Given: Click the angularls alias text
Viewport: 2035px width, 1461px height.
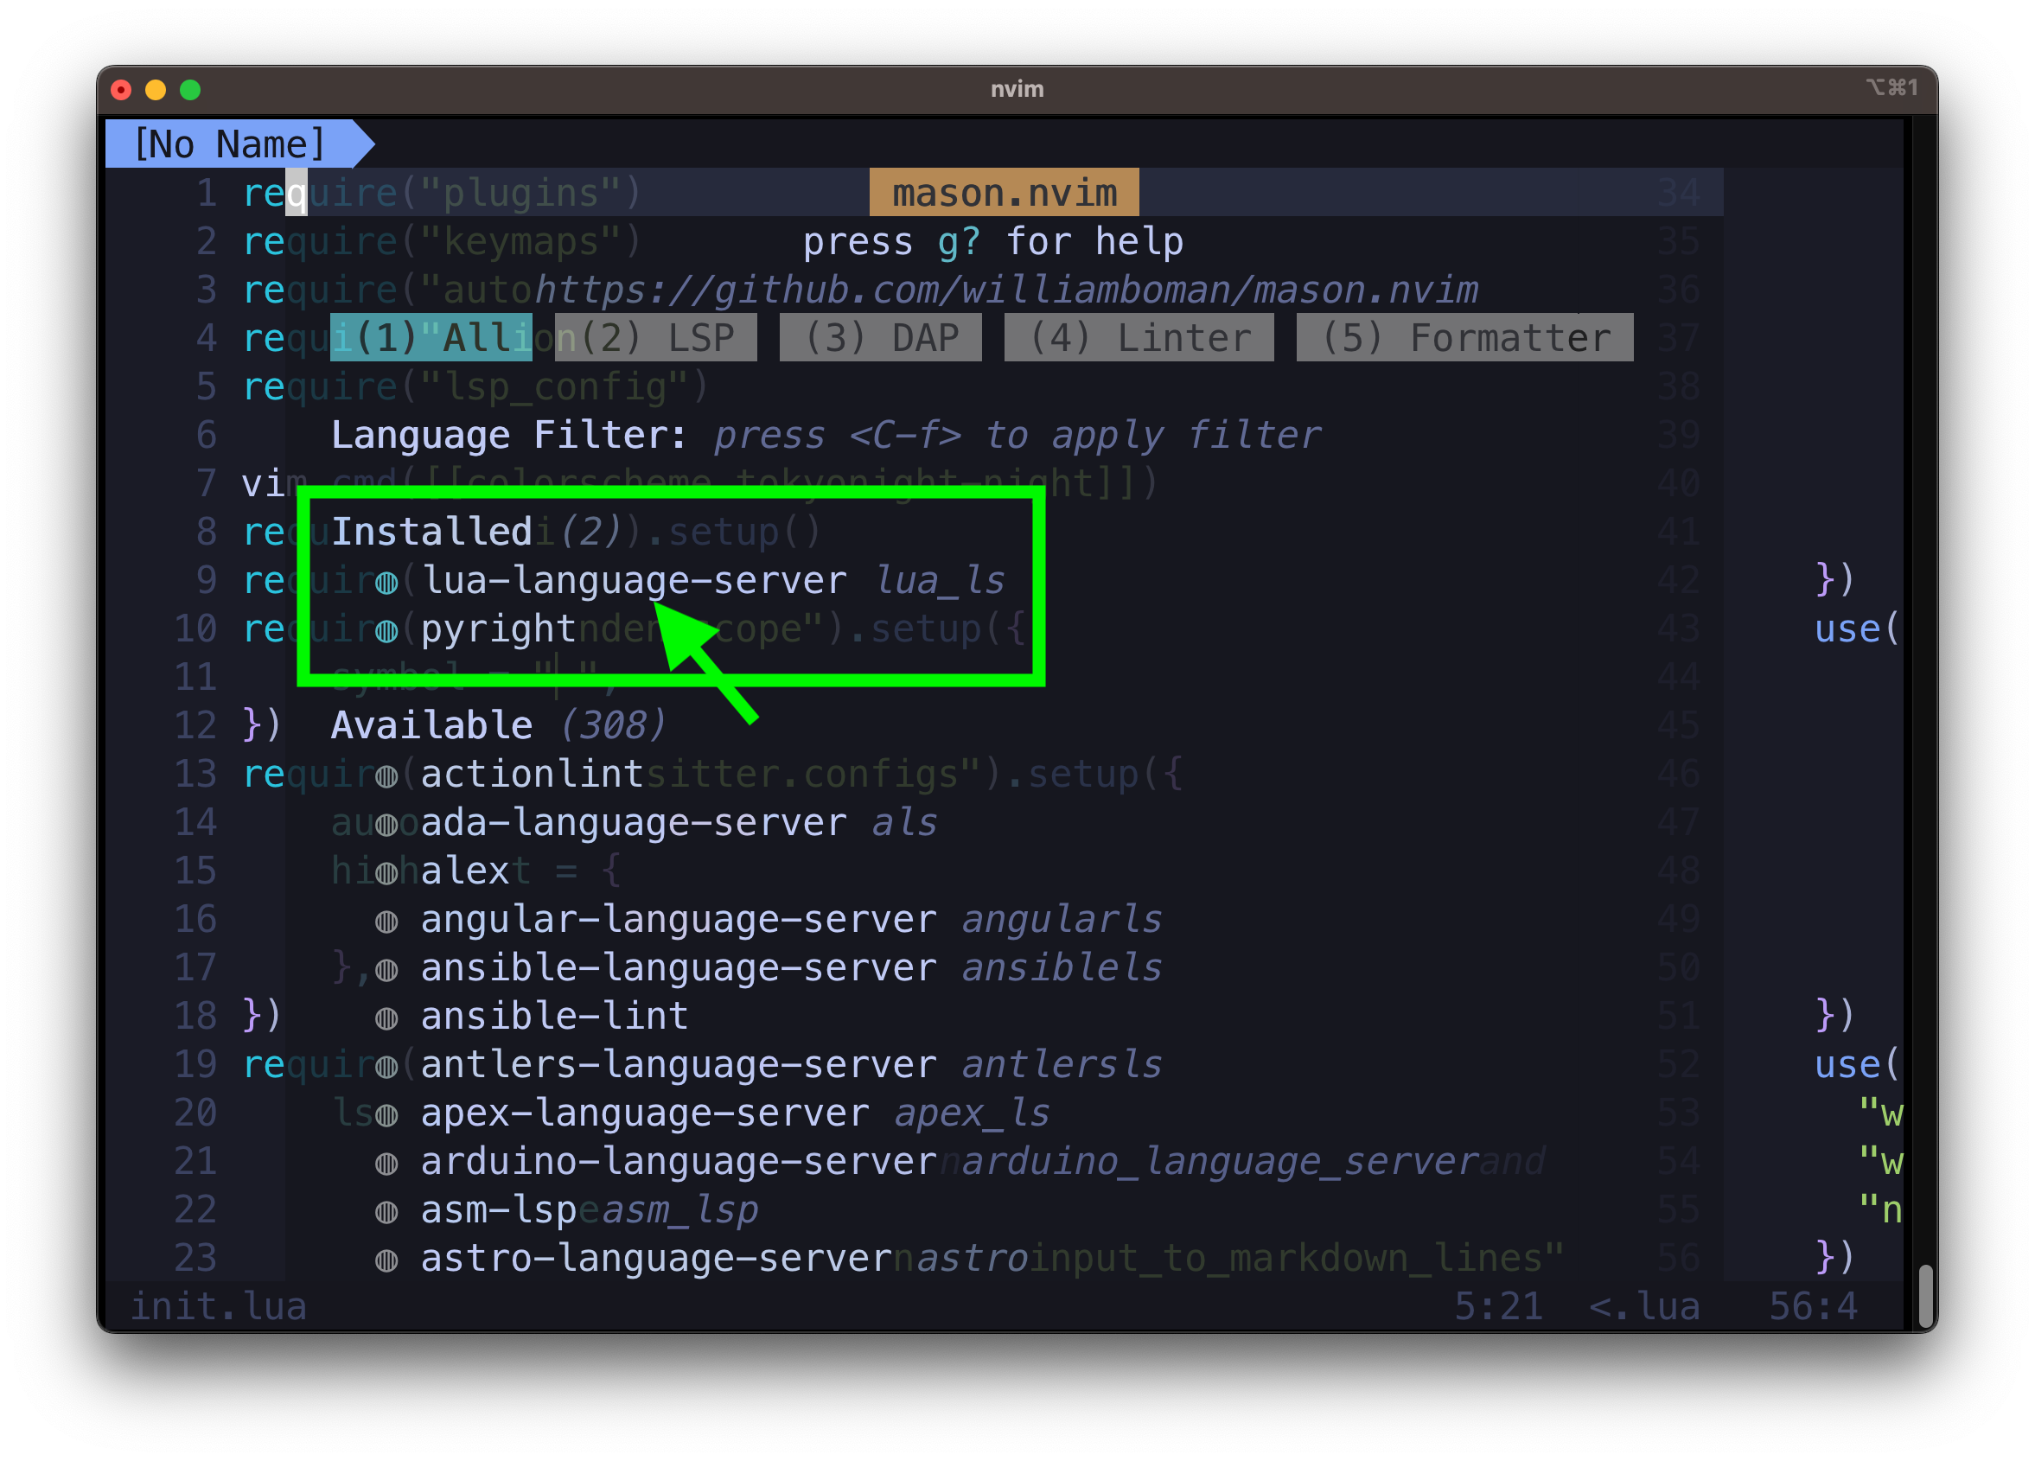Looking at the screenshot, I should click(x=1062, y=920).
